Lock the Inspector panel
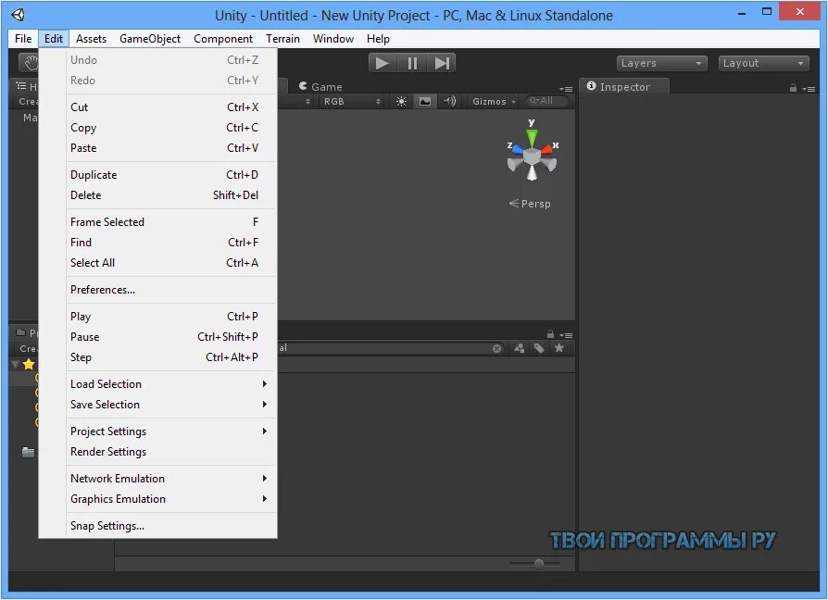828x600 pixels. [793, 88]
